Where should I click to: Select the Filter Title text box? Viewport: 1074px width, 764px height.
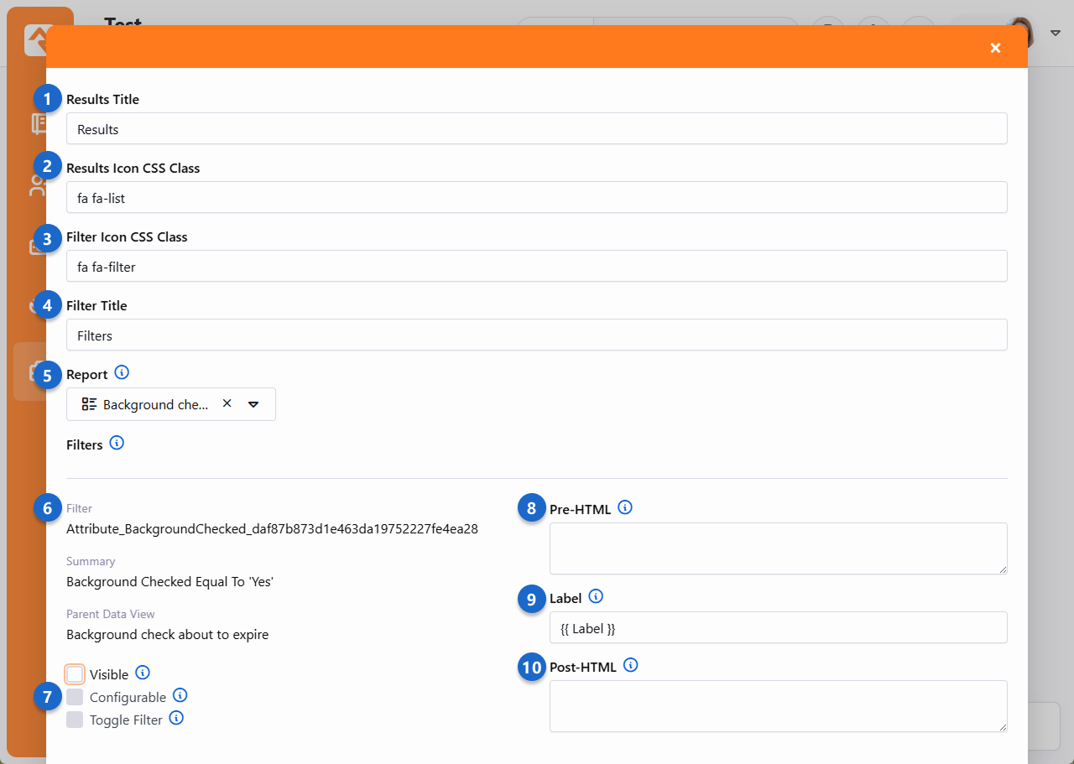(536, 335)
